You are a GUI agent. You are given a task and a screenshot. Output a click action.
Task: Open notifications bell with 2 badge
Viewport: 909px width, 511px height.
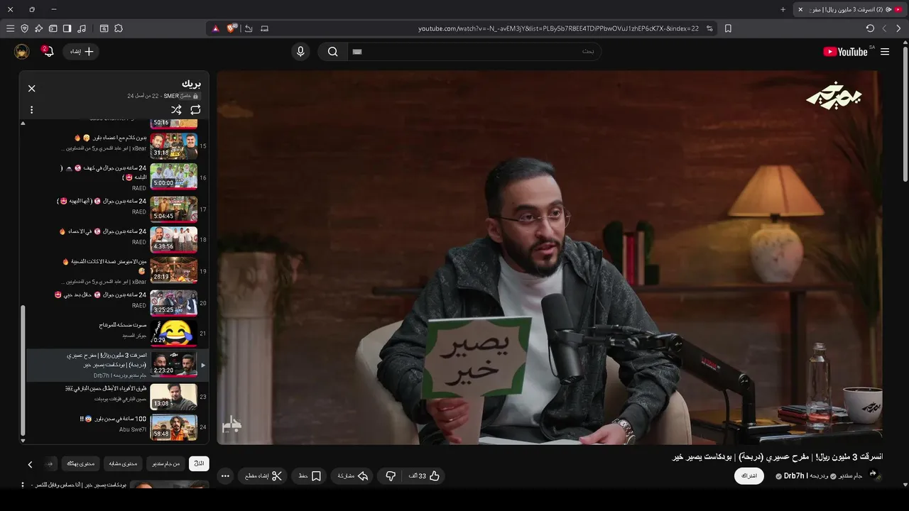click(x=48, y=51)
